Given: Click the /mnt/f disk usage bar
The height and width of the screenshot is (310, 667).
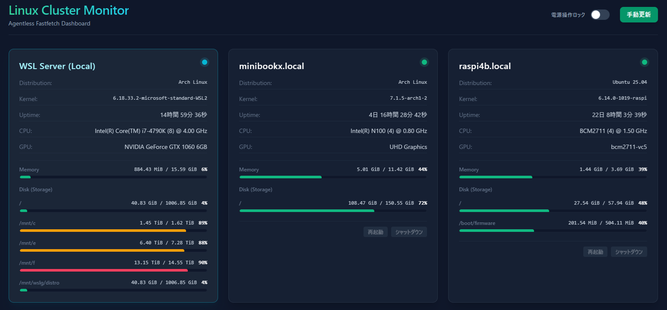Looking at the screenshot, I should [113, 270].
